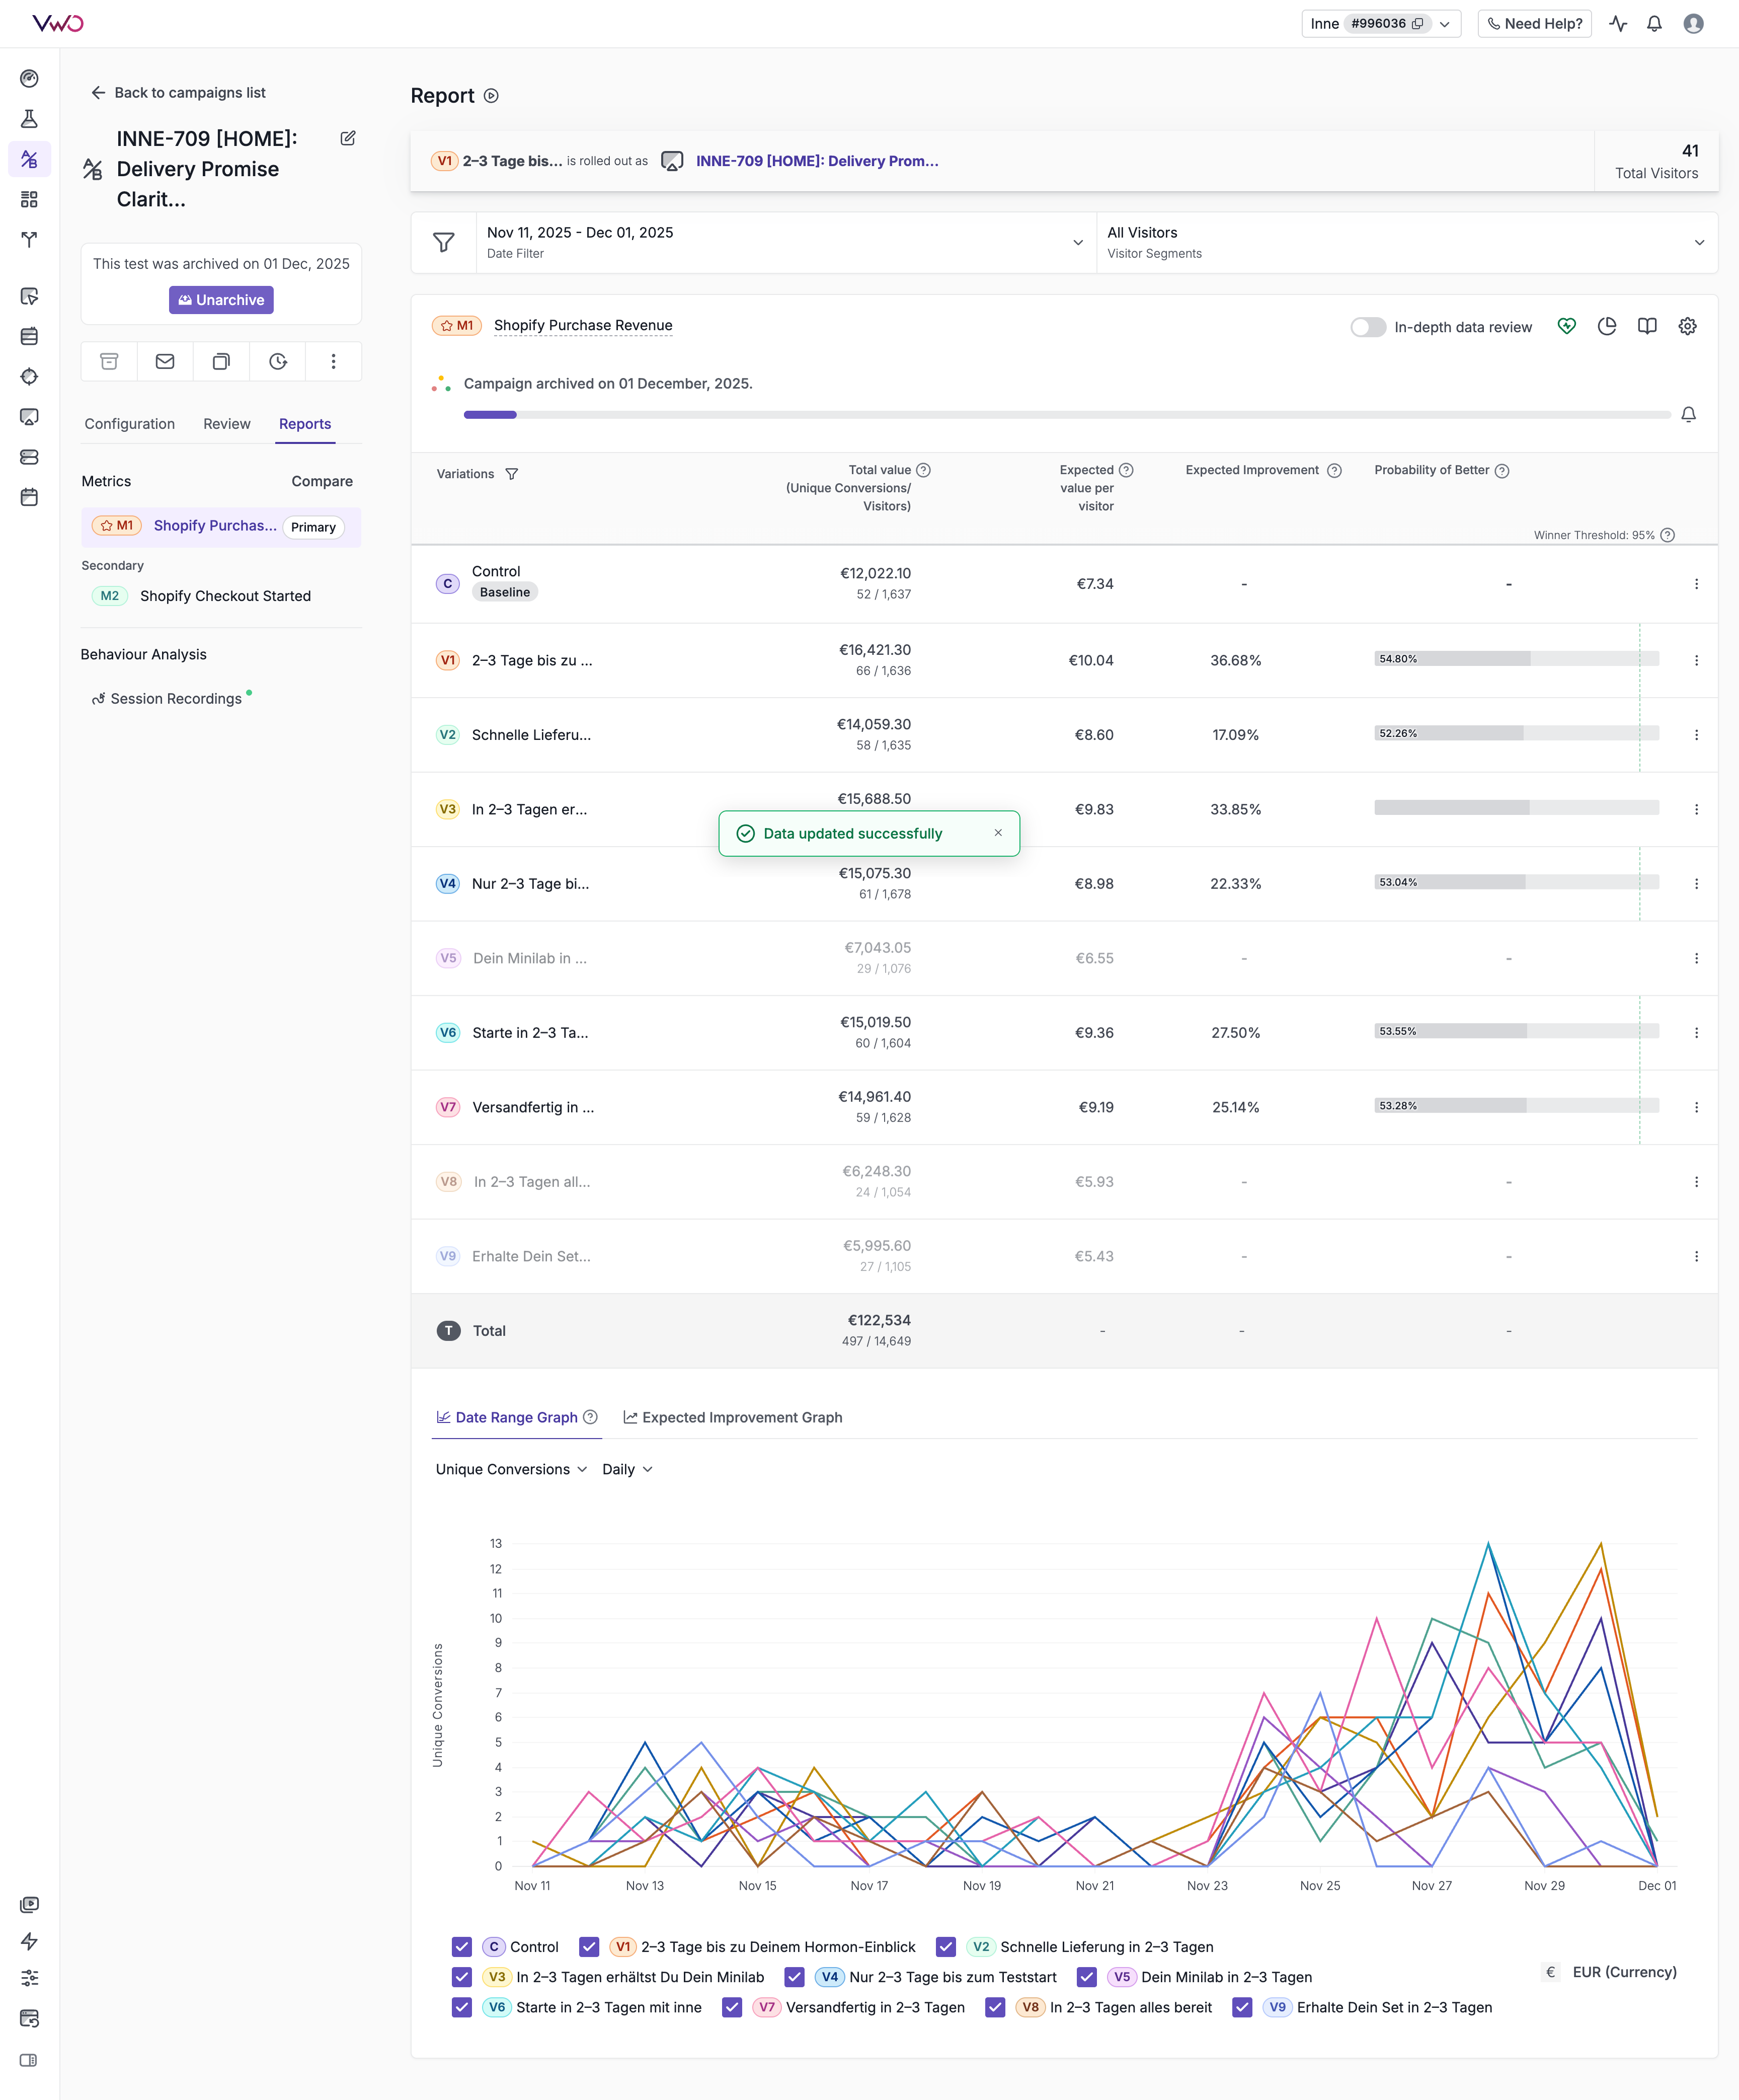Click the archive box icon in toolbar
This screenshot has height=2100, width=1739.
pos(109,361)
